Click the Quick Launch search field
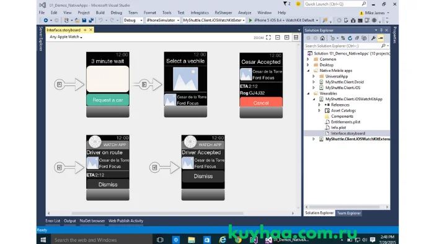434x244 pixels. tap(335, 4)
